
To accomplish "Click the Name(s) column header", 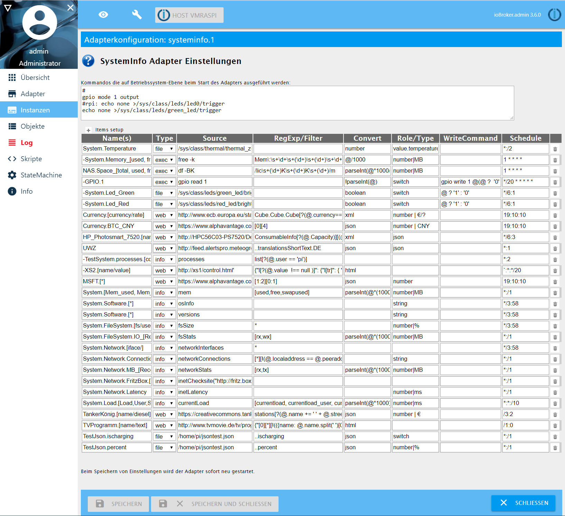I will pyautogui.click(x=117, y=138).
